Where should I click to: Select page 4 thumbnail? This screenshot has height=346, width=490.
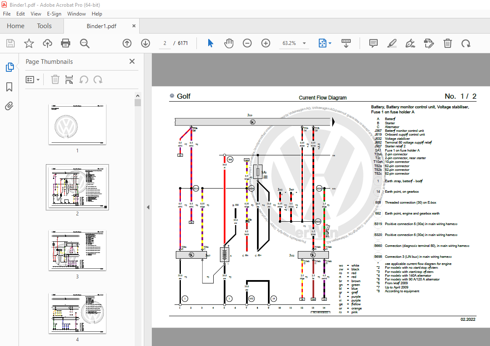(x=77, y=313)
